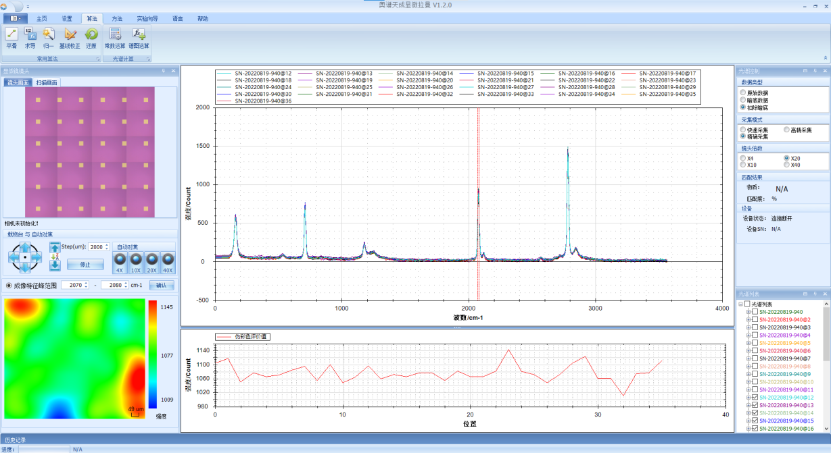Close the 光谱控制 panel
The image size is (831, 453).
[825, 70]
